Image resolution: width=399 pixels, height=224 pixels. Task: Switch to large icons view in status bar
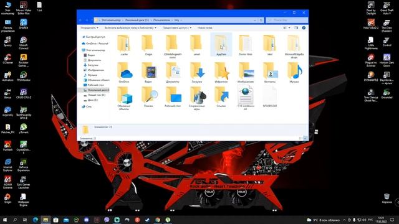coord(305,138)
